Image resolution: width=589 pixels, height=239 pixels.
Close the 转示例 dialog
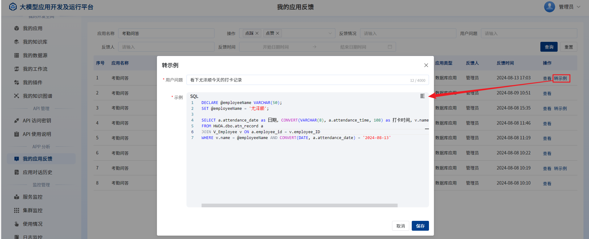point(426,65)
